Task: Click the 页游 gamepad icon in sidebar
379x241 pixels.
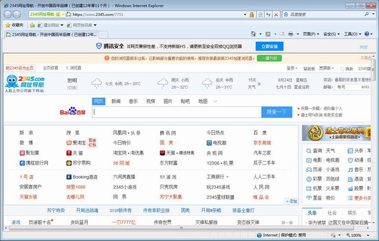Action: 309,170
